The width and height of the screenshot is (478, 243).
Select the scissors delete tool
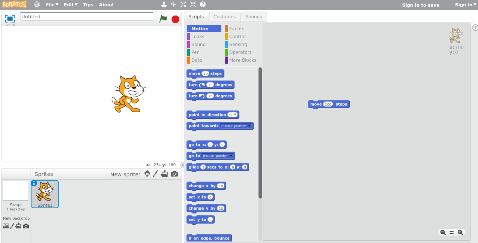(x=173, y=4)
